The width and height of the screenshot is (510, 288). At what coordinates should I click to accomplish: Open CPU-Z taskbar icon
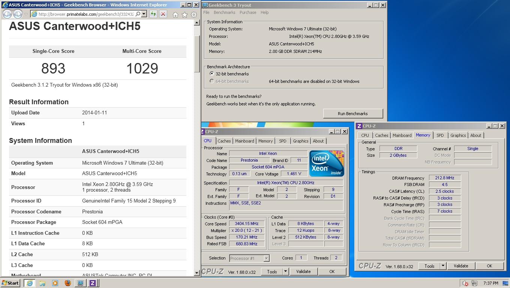(x=93, y=283)
